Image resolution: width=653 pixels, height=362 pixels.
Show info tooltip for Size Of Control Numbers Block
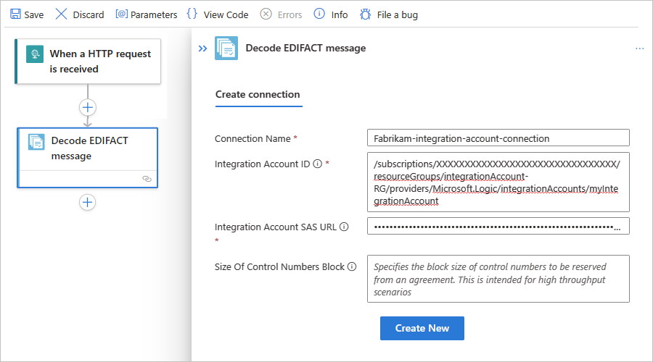point(352,266)
